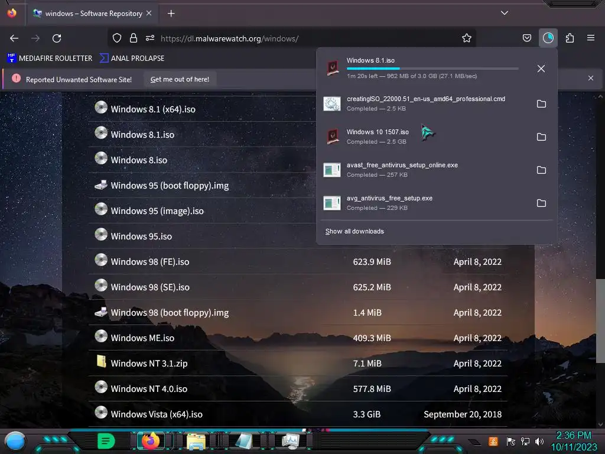Screen dimensions: 605x454
Task: Click the network tray icon
Action: [525, 441]
